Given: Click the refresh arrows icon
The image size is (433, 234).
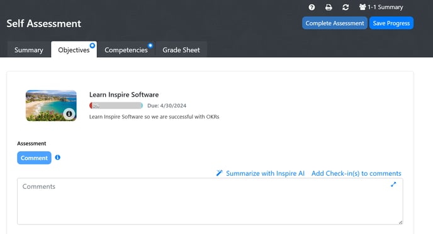Looking at the screenshot, I should 346,7.
